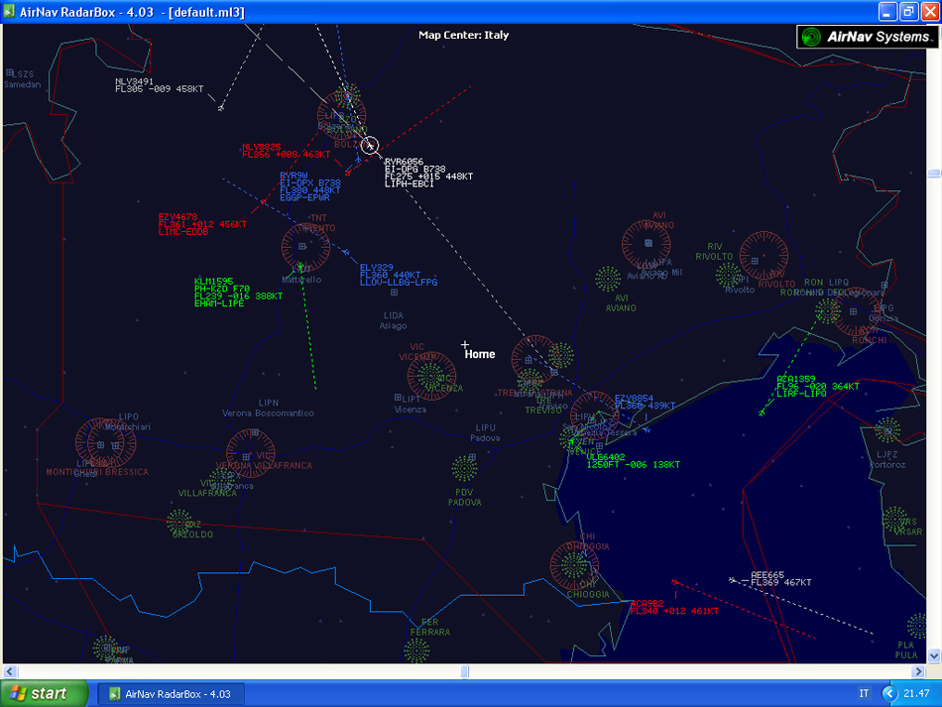Click the white AEE665 aircraft symbol
This screenshot has height=707, width=942.
tap(732, 580)
